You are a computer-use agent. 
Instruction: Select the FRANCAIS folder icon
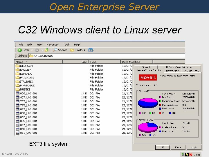(x=17, y=78)
